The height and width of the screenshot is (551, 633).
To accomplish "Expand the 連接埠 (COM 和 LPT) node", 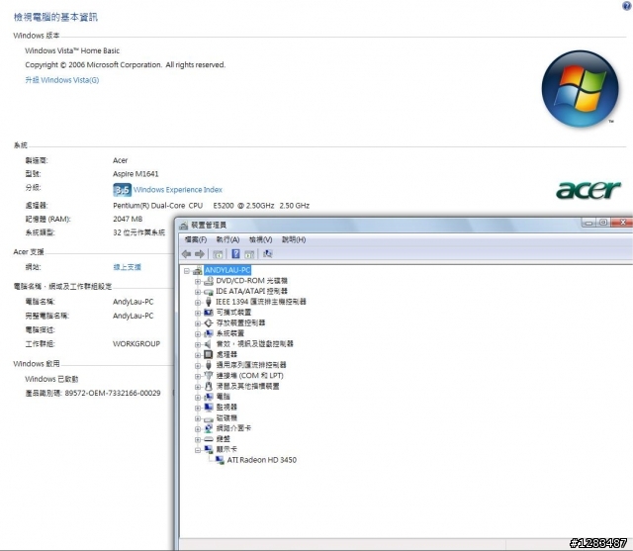I will 198,376.
